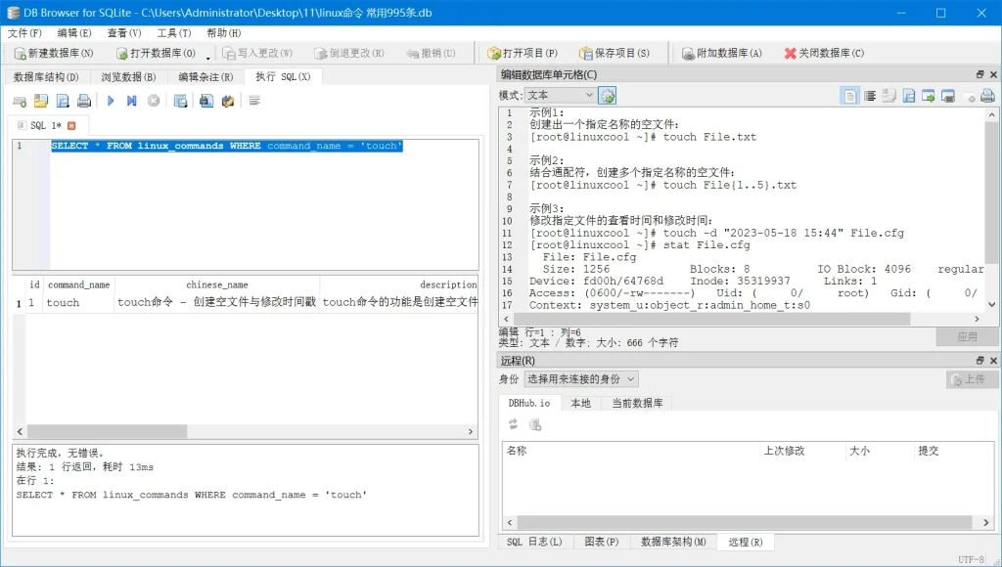
Task: Click auto-switch mode icon beside mode dropdown
Action: (x=607, y=96)
